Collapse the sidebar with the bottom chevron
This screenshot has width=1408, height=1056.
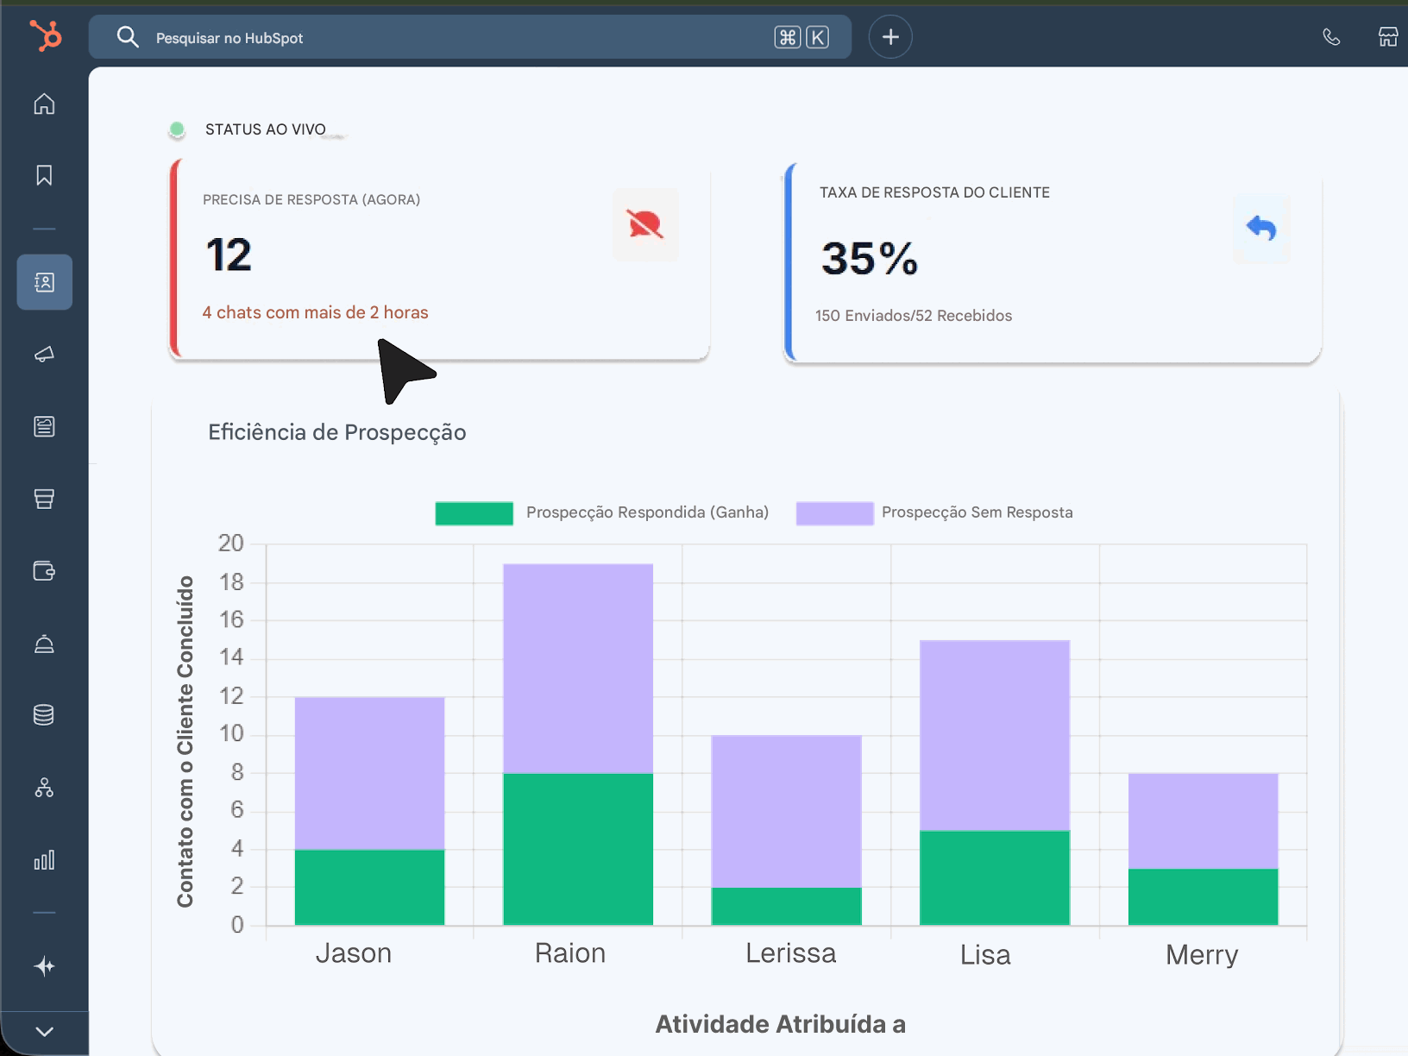(44, 1031)
